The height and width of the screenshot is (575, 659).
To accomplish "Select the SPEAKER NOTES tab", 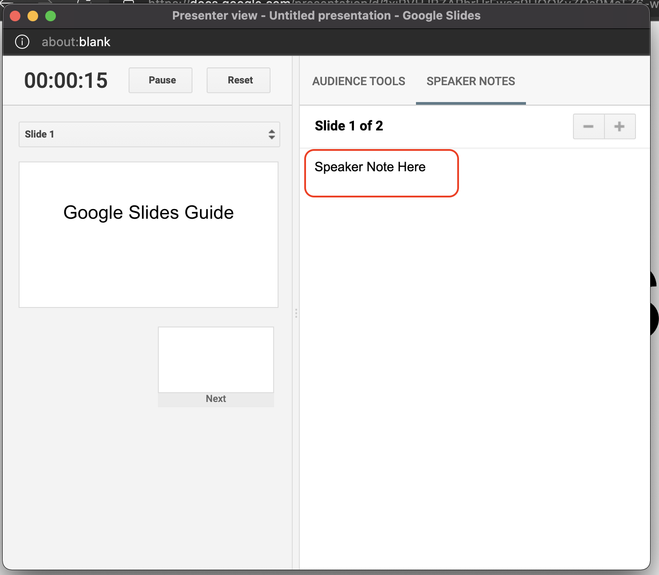I will (x=470, y=81).
